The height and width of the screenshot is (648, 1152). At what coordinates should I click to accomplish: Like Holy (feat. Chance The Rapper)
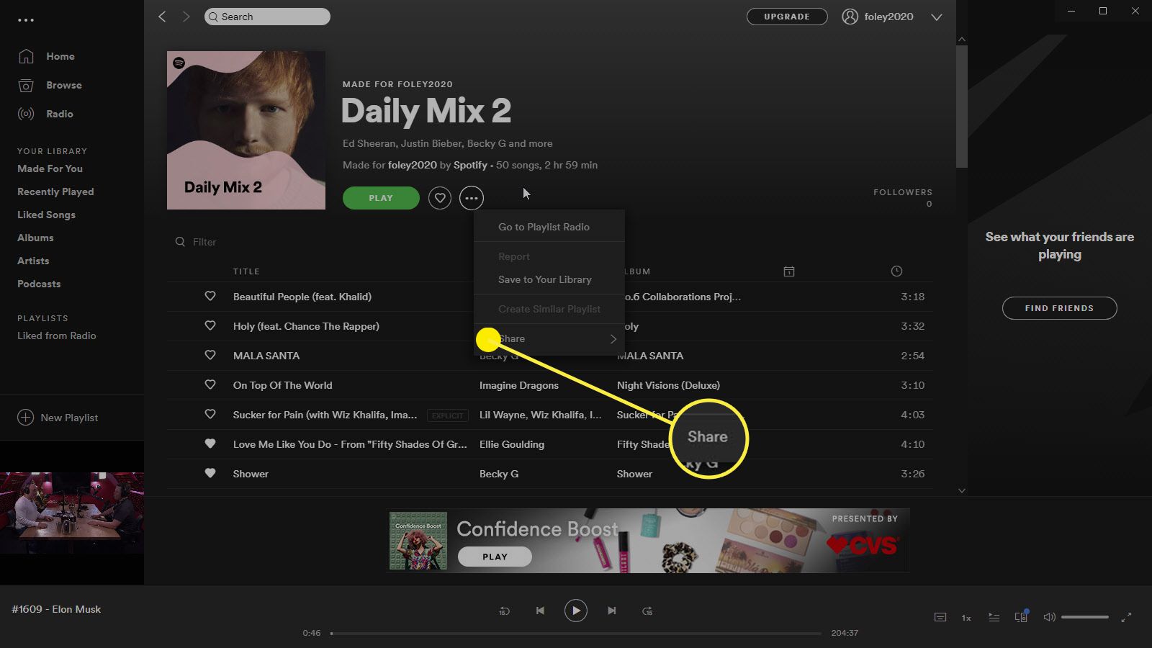pos(210,325)
